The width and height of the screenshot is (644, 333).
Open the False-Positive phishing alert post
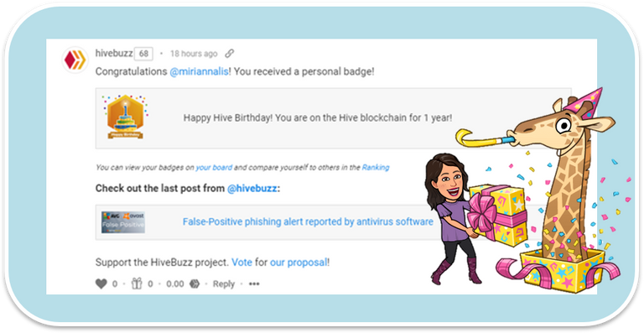(308, 222)
